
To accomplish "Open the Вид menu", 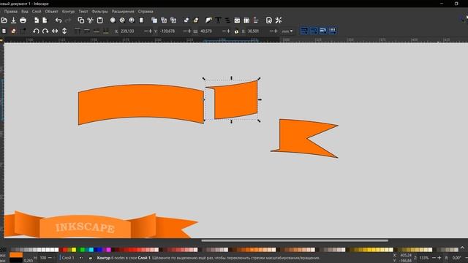I will (25, 12).
